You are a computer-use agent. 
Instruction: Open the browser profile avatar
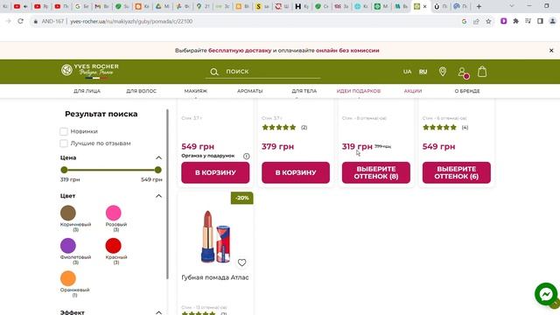[552, 21]
